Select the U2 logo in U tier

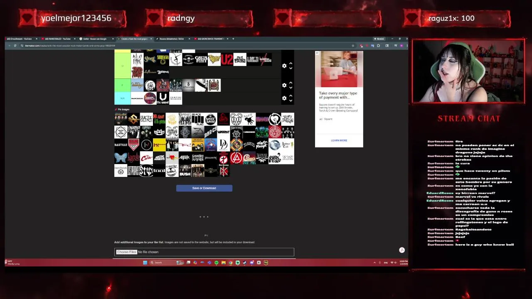[x=227, y=59]
